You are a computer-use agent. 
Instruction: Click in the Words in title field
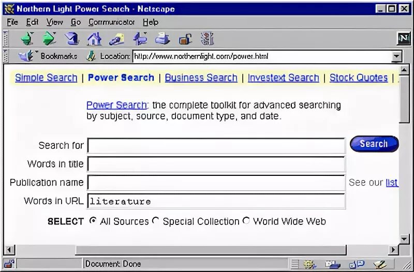point(216,164)
